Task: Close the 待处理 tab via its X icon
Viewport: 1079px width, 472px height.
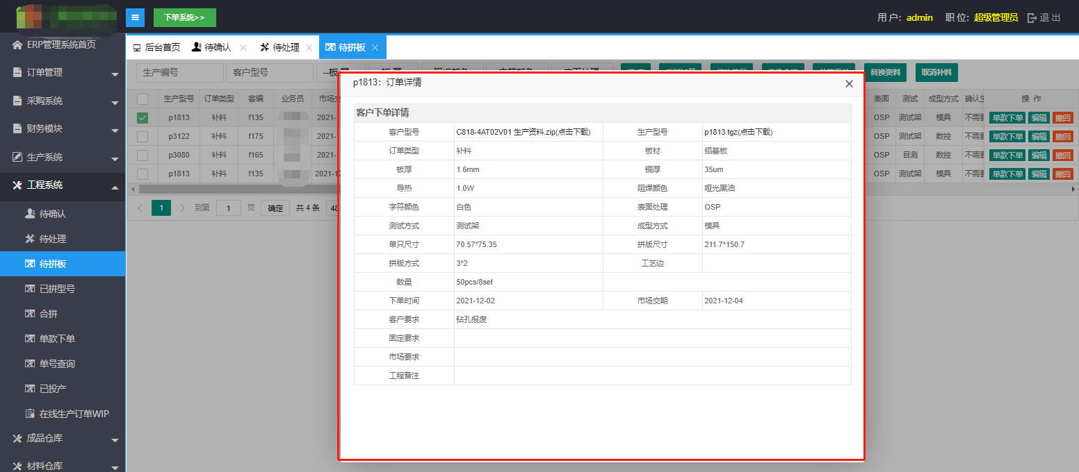Action: coord(309,48)
